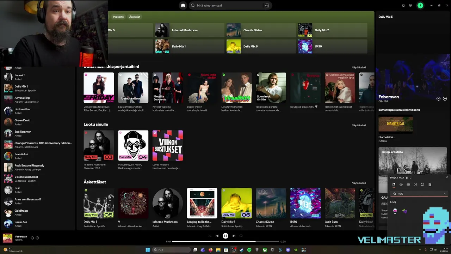This screenshot has width=451, height=254.
Task: Open the browse icon in the search bar
Action: (x=267, y=6)
